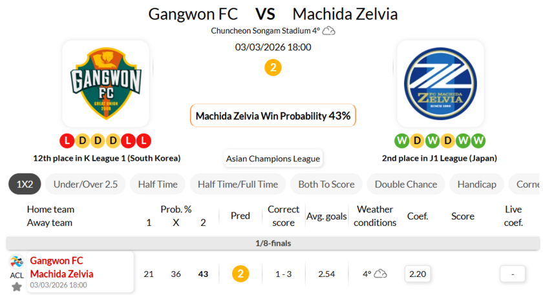Click the orange Pred badge in match row

[240, 274]
